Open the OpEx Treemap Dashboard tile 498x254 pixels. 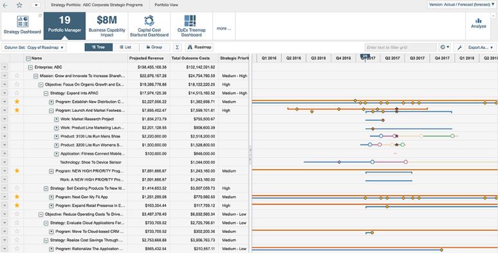191,26
